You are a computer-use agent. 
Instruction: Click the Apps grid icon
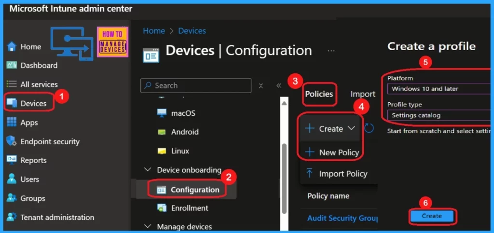click(x=12, y=122)
